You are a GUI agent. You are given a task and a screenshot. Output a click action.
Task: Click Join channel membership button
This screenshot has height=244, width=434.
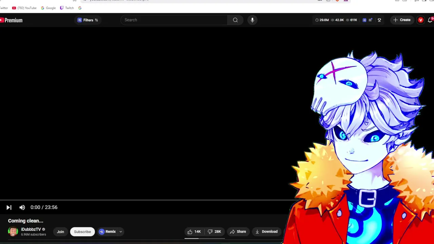(x=60, y=232)
